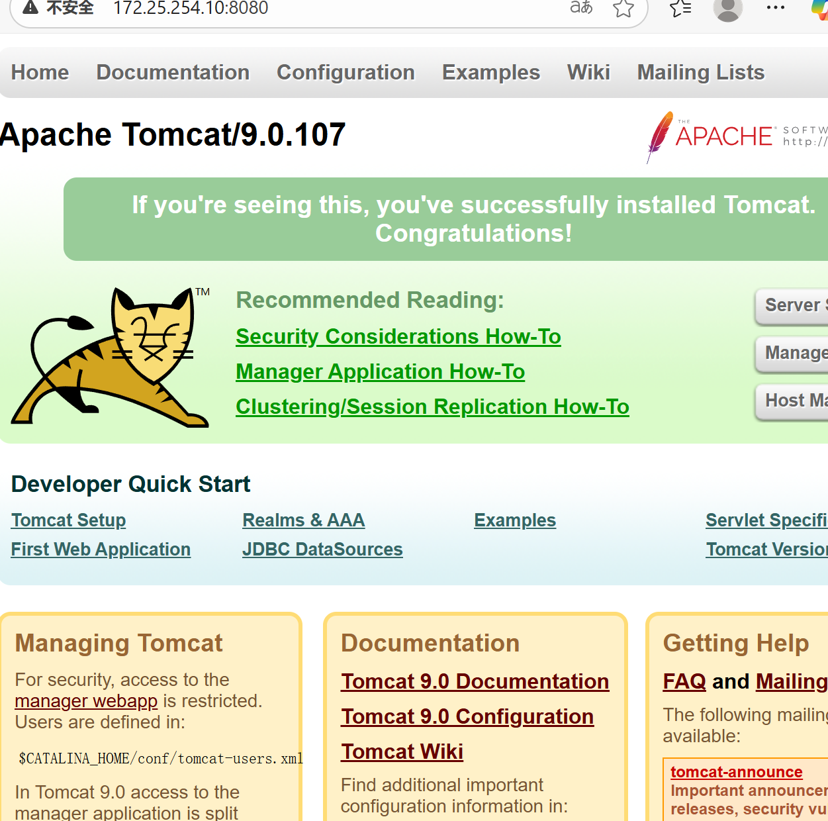828x821 pixels.
Task: Open First Web Application link
Action: (101, 550)
